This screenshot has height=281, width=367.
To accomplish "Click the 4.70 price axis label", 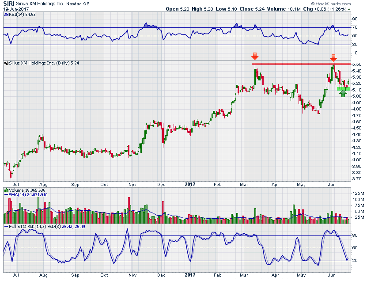I will [357, 115].
